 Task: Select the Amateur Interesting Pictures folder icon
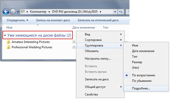click(x=8, y=42)
